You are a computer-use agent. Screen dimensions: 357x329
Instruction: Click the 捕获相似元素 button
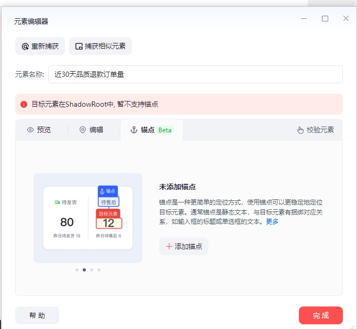[x=101, y=46]
